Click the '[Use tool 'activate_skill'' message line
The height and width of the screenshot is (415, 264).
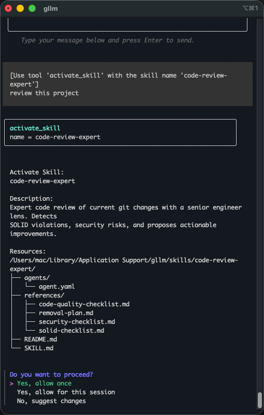(119, 80)
